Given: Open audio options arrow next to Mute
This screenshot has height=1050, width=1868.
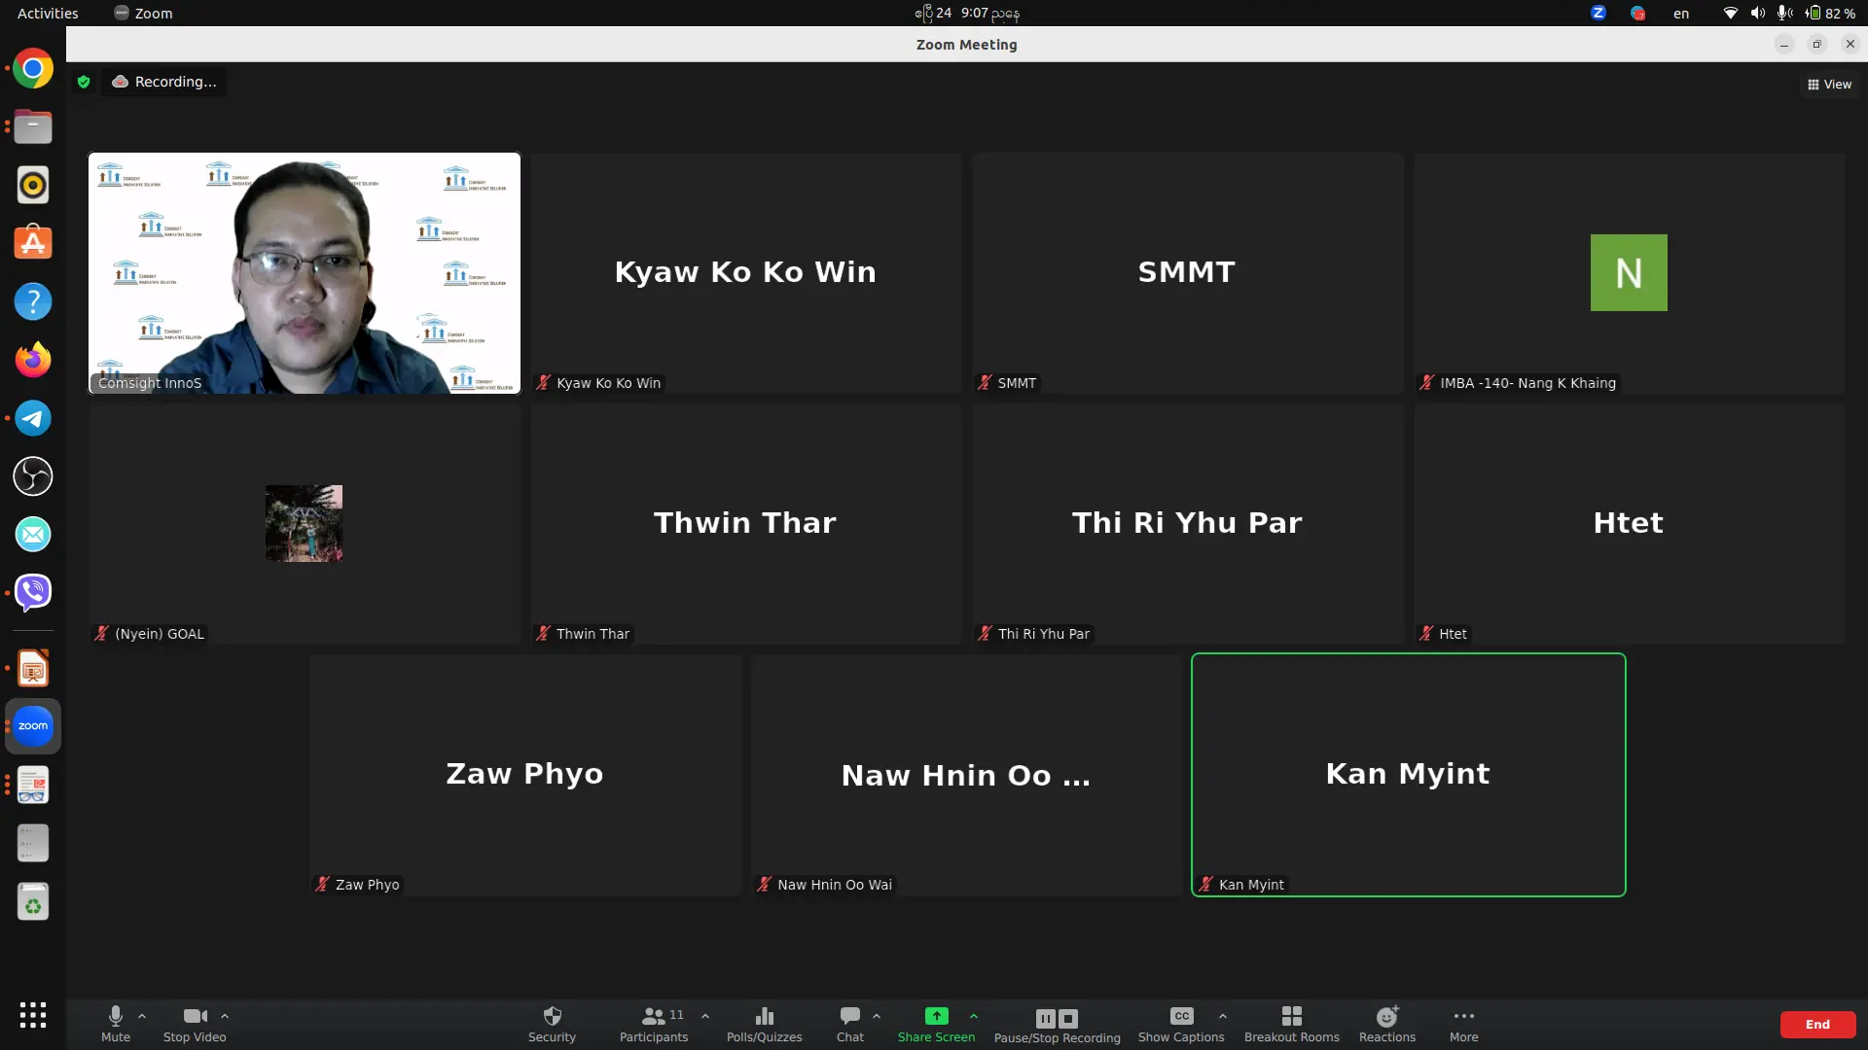Looking at the screenshot, I should 142,1016.
